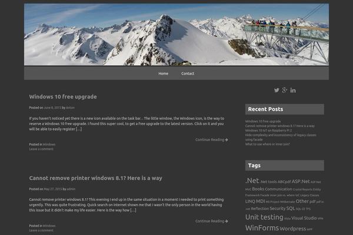Viewport: 353px width, 235px height.
Task: Open recent post 'Windows 10 free upgrade' in sidebar
Action: point(263,121)
